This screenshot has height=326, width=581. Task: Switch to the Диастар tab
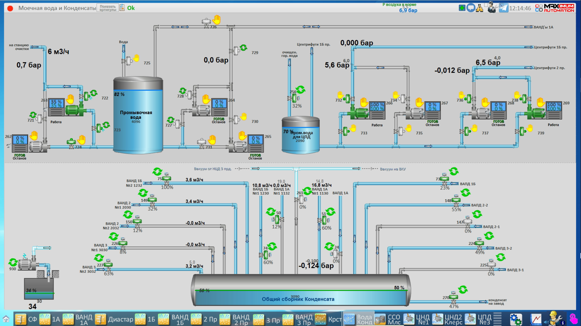click(x=114, y=319)
